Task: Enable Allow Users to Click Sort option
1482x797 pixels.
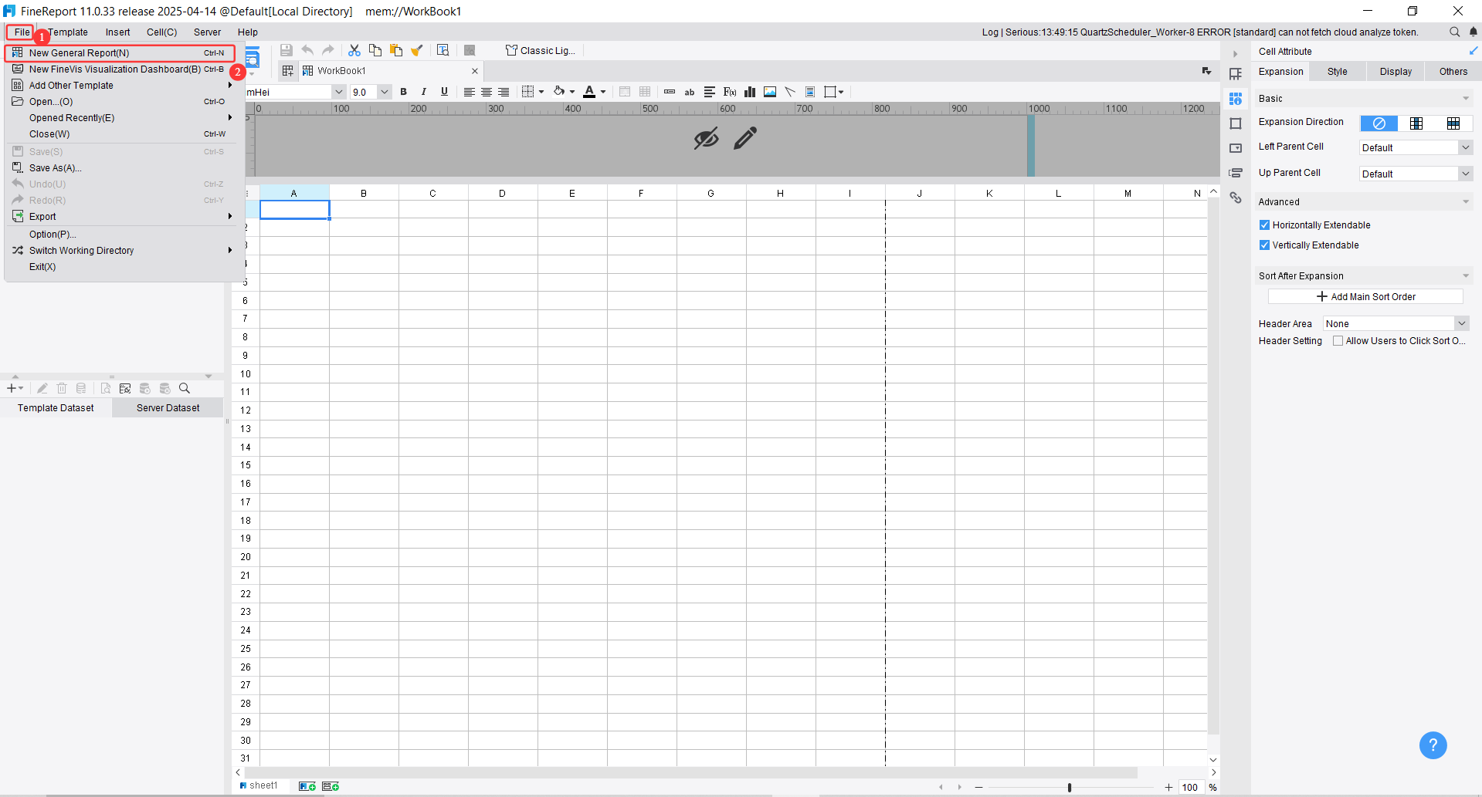Action: [x=1338, y=340]
